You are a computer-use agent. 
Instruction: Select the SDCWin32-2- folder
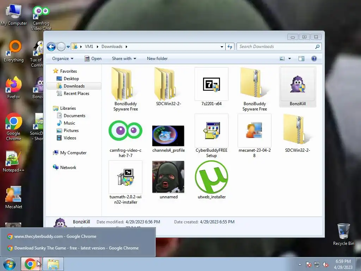click(x=168, y=87)
